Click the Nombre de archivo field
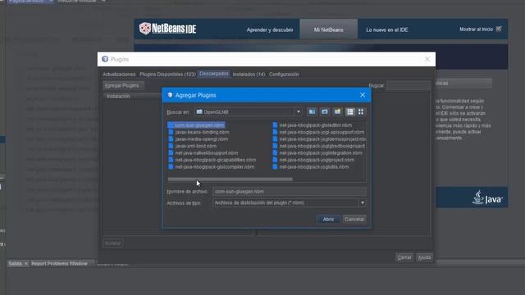Image resolution: width=525 pixels, height=295 pixels. click(290, 192)
